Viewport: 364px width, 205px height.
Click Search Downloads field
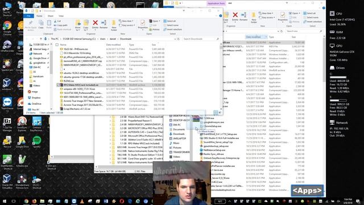[201, 39]
